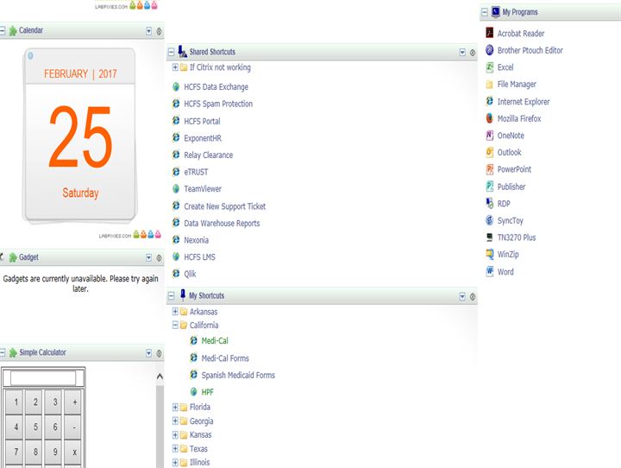621x468 pixels.
Task: Collapse the Calendar gadget panel
Action: tap(3, 31)
